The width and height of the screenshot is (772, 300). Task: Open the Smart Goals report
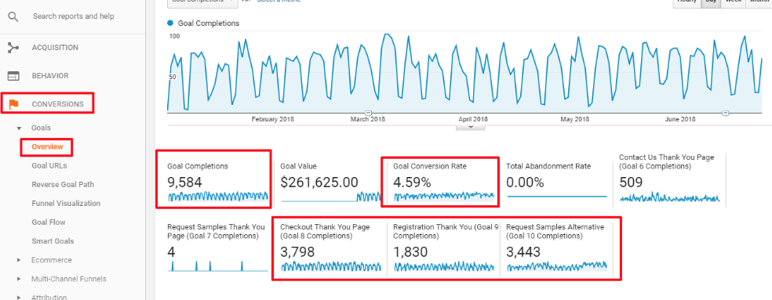(53, 241)
